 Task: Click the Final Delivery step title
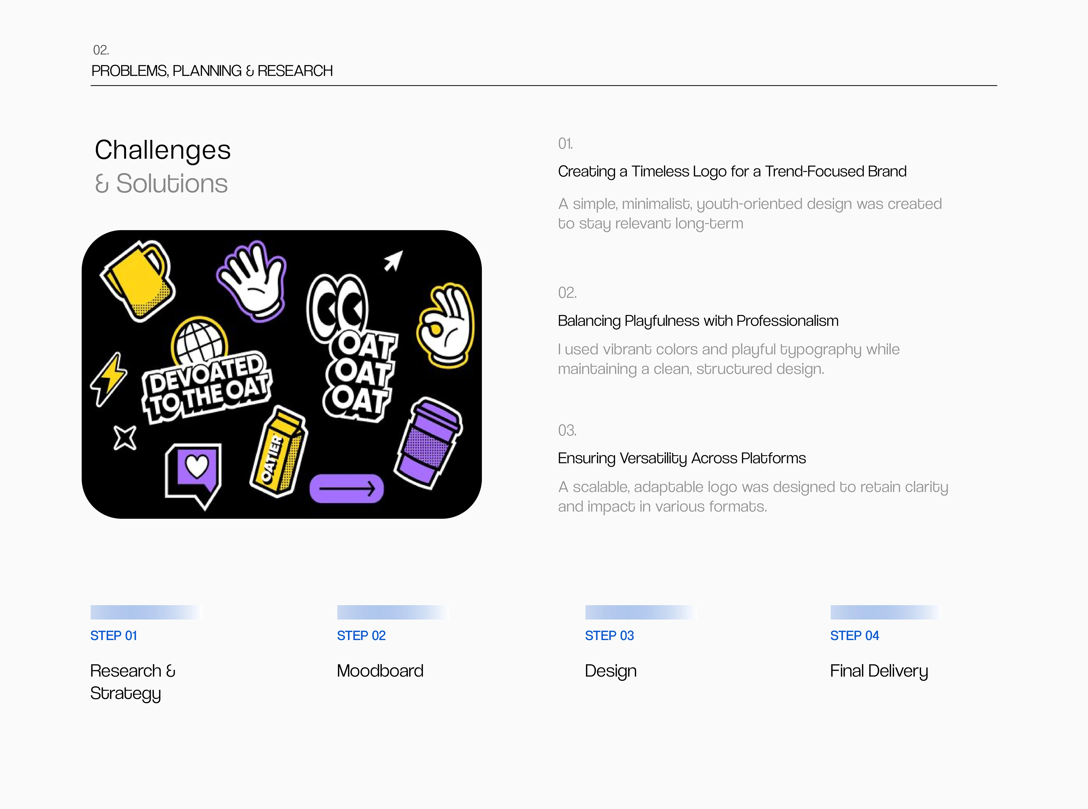[x=879, y=671]
